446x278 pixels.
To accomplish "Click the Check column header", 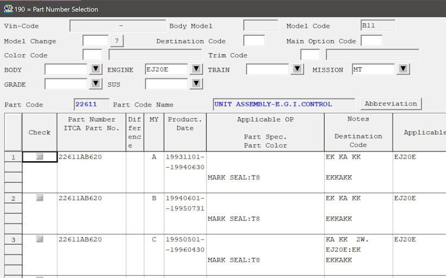I will pos(40,132).
